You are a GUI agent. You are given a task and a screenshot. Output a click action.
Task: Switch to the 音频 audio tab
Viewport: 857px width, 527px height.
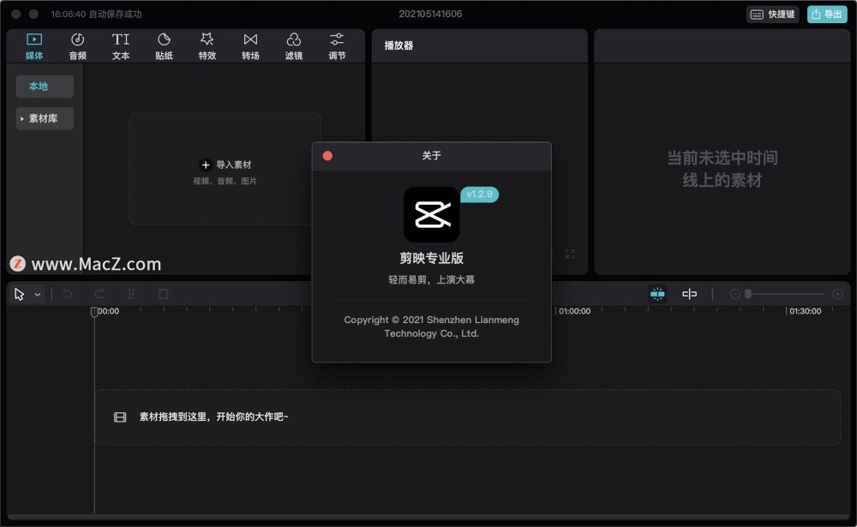(x=78, y=46)
